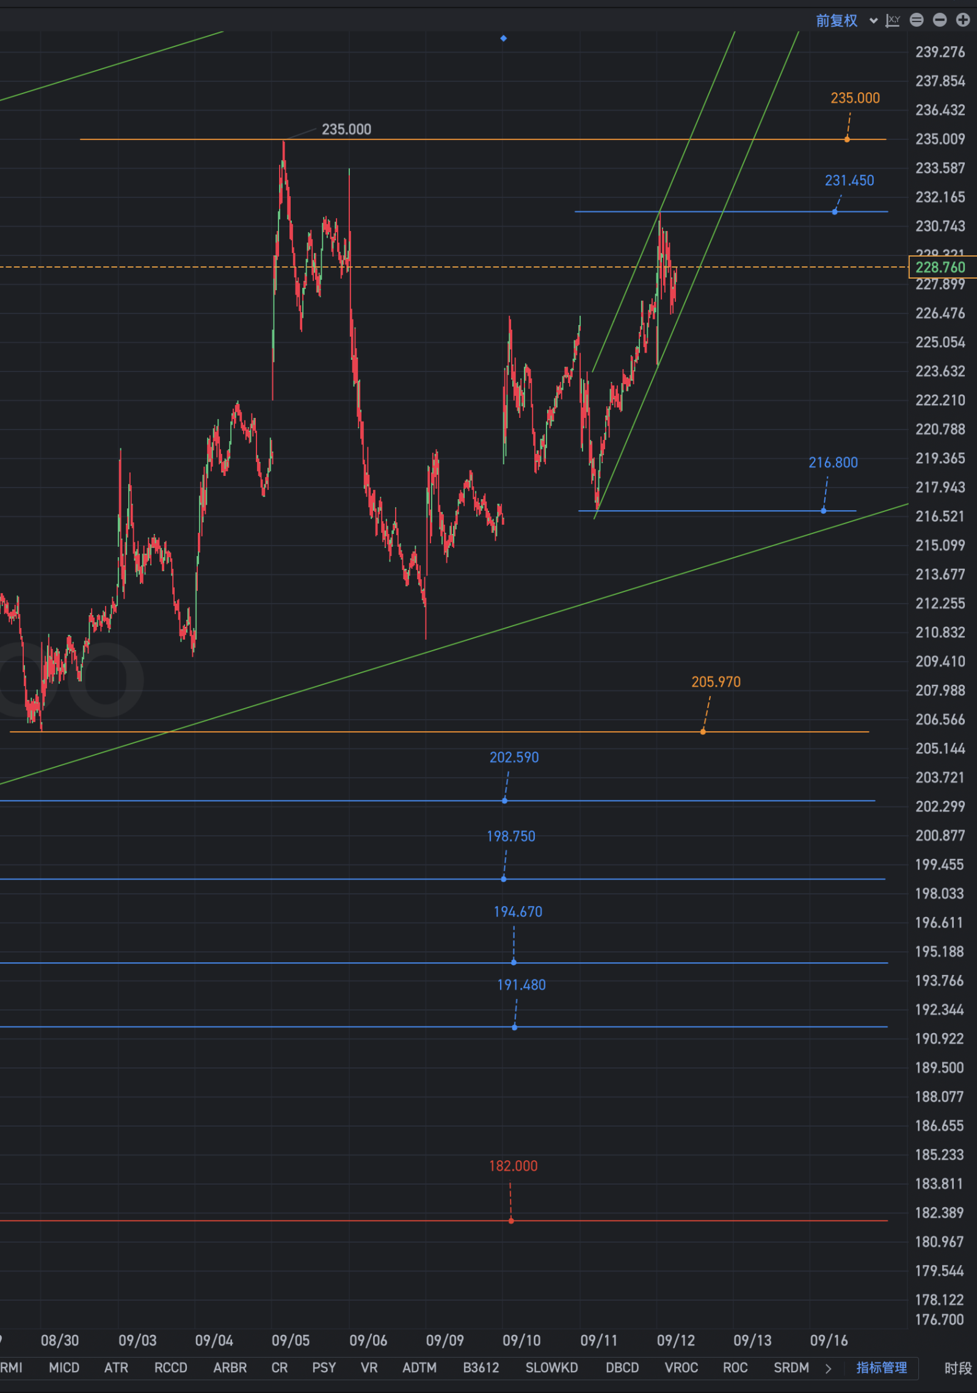The height and width of the screenshot is (1393, 977).
Task: Select the blue 202.590 line label
Action: 514,758
